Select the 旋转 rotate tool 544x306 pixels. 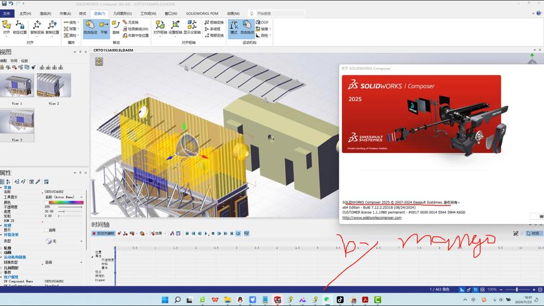pos(116,27)
